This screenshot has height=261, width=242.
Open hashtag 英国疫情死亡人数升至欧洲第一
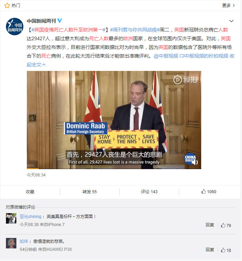pos(68,30)
